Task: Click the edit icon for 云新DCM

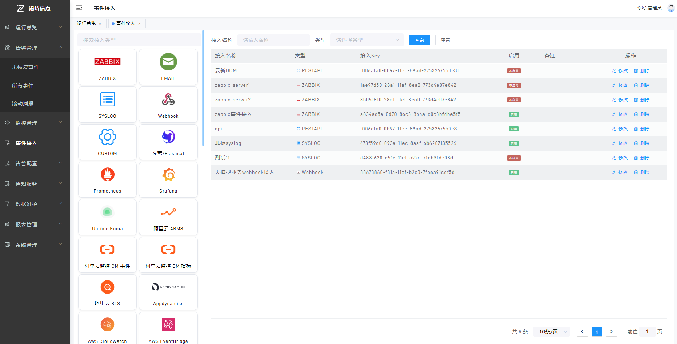Action: pos(614,71)
